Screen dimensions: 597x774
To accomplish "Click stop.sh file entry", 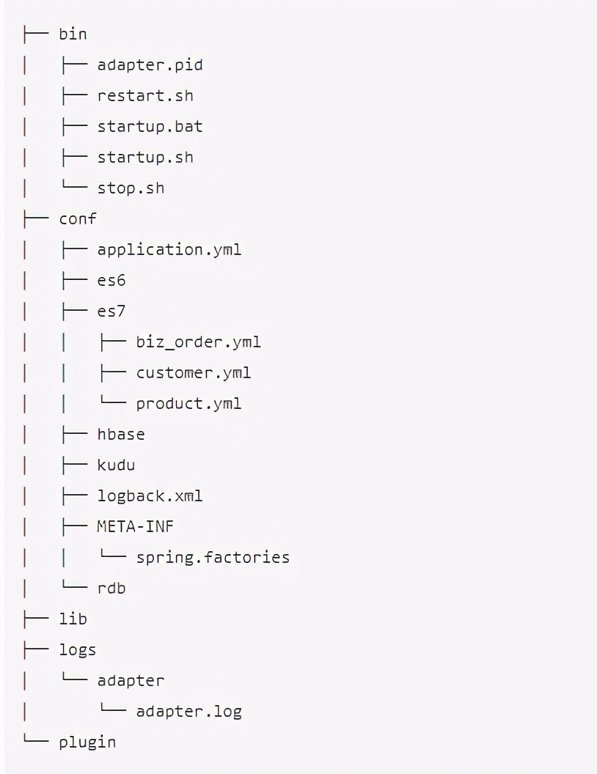I will point(131,188).
